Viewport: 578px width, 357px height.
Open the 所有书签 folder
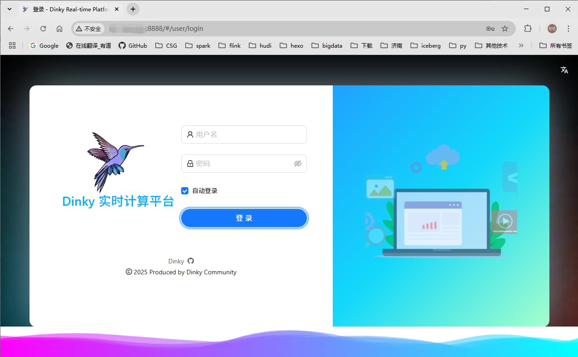coord(555,45)
